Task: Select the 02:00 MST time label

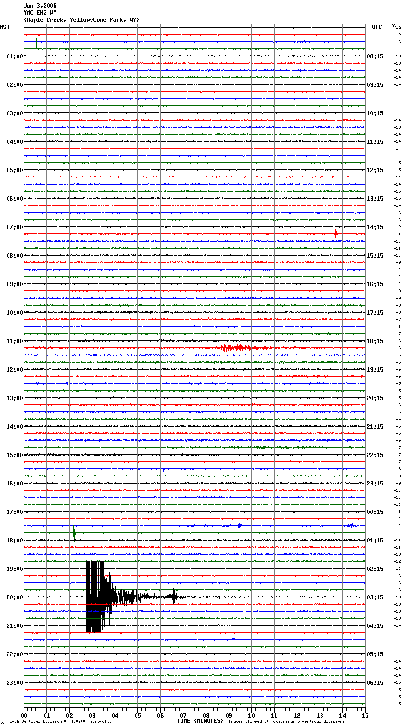Action: (x=15, y=85)
